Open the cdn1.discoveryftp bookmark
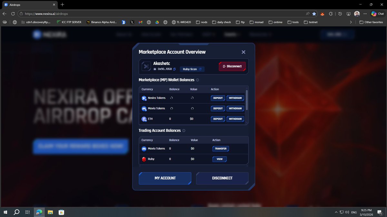Screen dimensions: 387x217 36,22
